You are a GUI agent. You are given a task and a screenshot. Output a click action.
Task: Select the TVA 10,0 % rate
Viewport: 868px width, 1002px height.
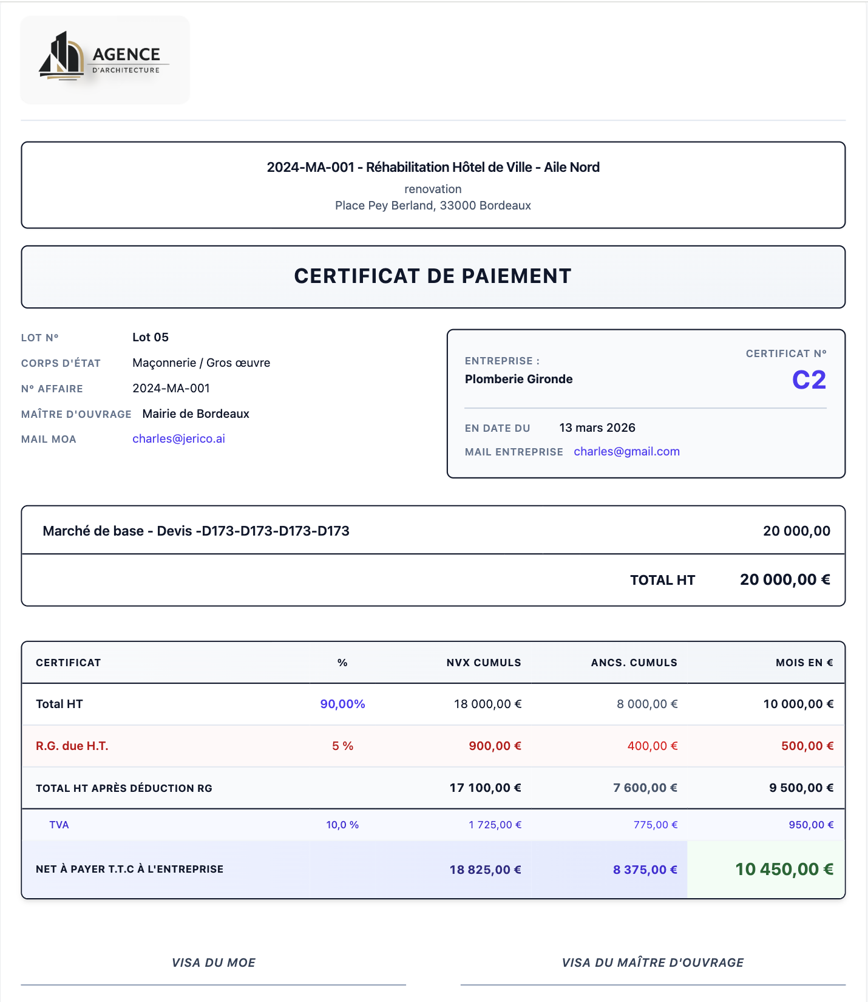342,825
